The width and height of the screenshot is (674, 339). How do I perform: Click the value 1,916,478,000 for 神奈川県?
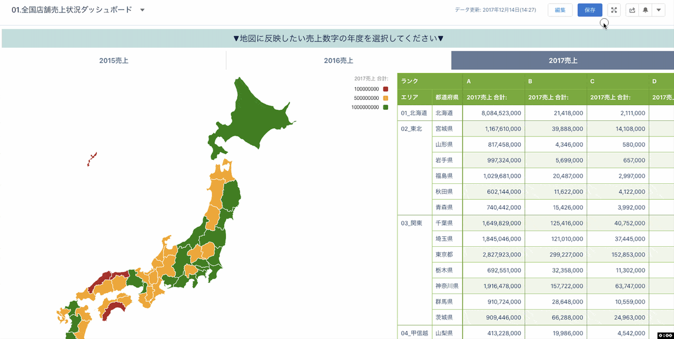[501, 286]
